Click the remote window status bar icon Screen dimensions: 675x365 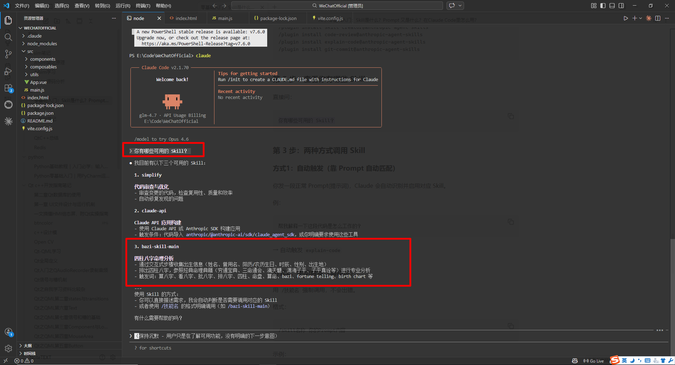click(x=5, y=361)
